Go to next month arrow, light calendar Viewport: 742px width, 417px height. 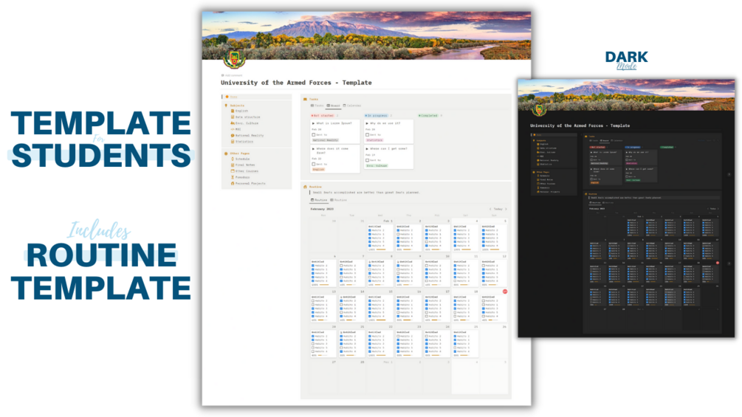point(506,209)
